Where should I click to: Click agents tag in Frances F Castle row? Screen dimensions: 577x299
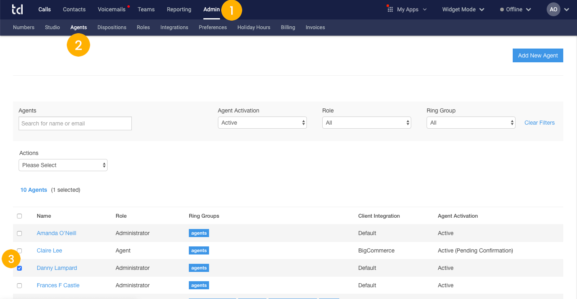[x=199, y=285]
